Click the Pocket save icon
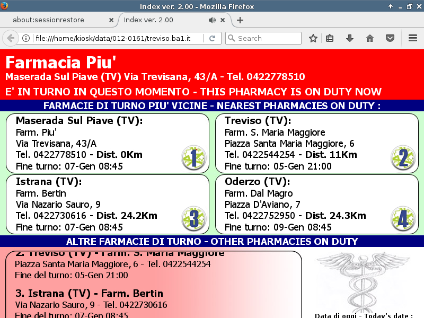Screen dimensions: 424x318 [x=390, y=38]
